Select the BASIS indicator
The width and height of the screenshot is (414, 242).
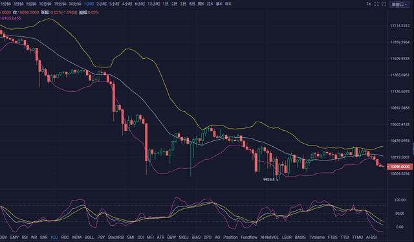click(300, 237)
